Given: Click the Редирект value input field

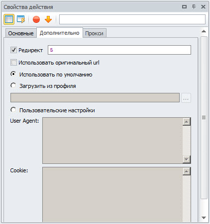Looking at the screenshot, I should tap(119, 50).
